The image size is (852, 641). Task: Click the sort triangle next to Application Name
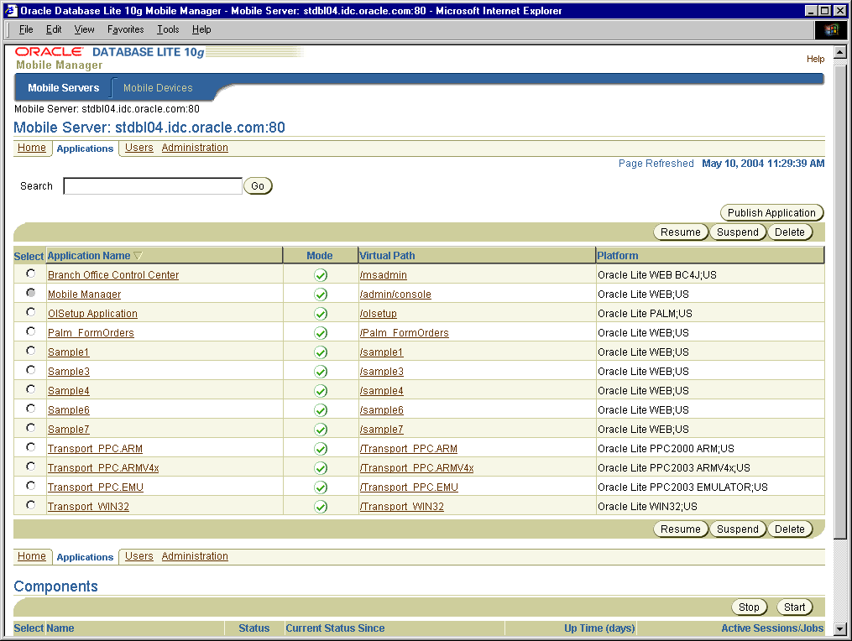click(x=138, y=256)
